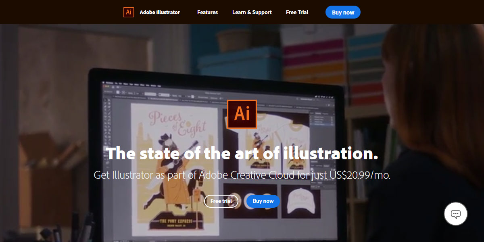Click the layers panel on the monitor
Screen dimensions: 484x242
point(322,120)
